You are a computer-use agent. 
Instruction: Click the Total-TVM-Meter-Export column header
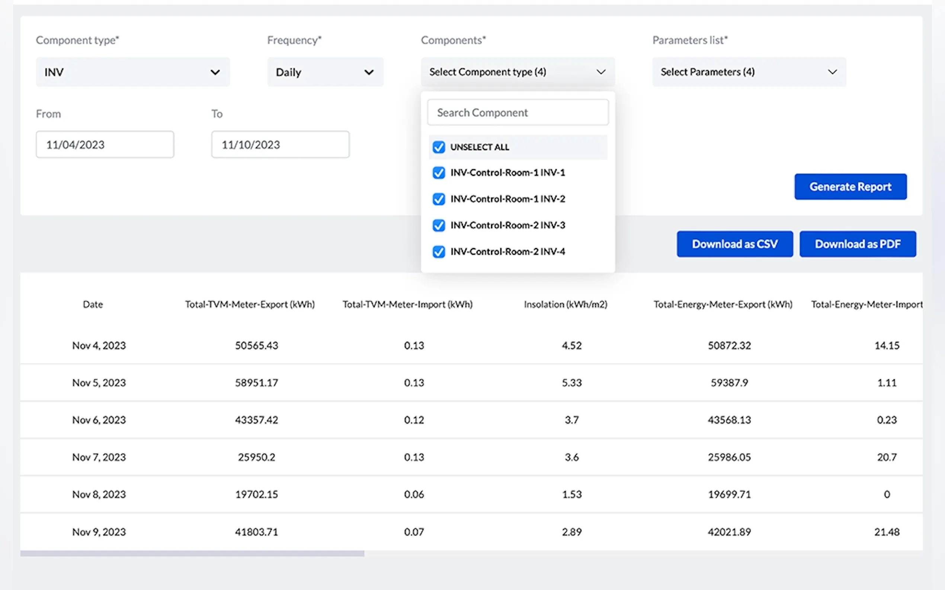[250, 304]
